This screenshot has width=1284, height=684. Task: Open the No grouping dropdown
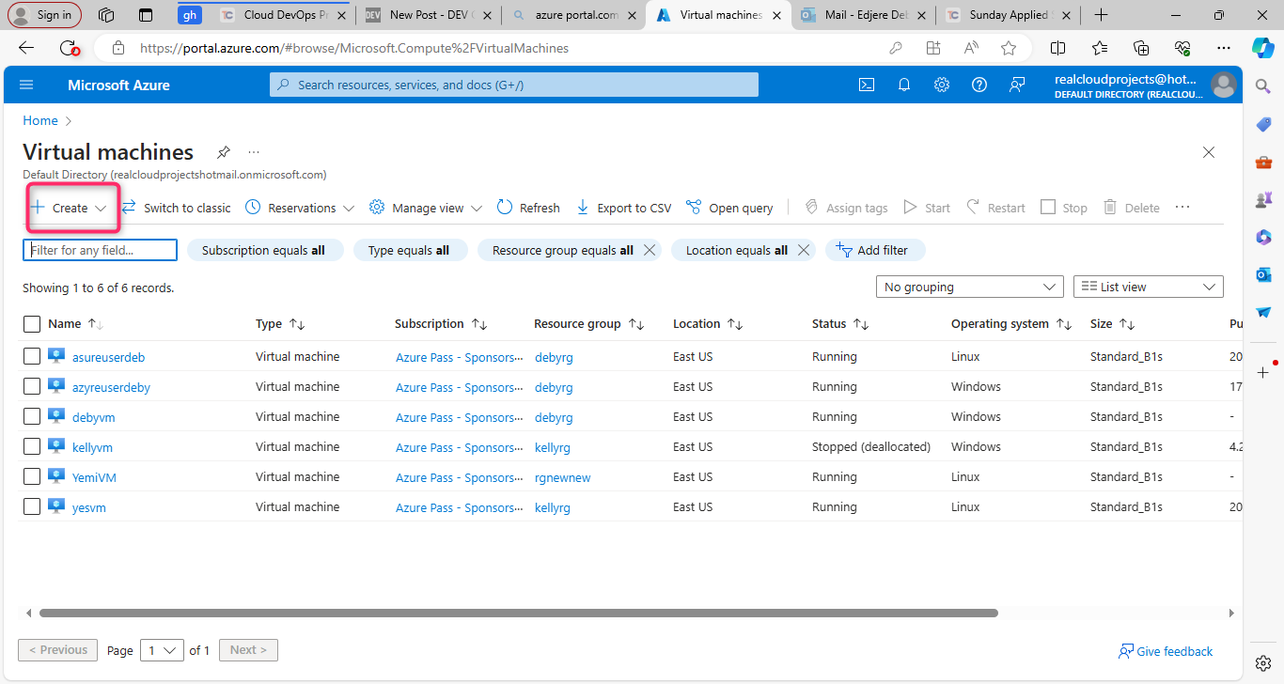(969, 287)
